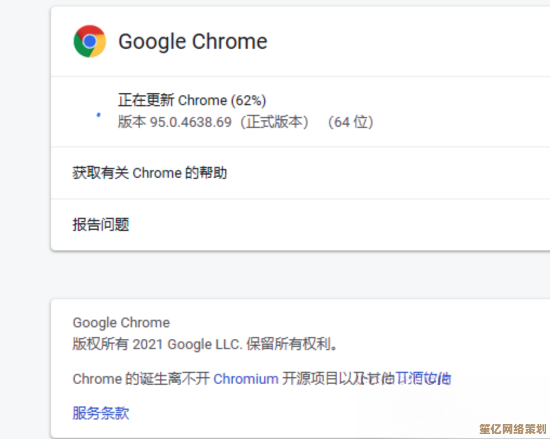
Task: Click 版权所有 2021 Google LLC text
Action: pos(157,344)
